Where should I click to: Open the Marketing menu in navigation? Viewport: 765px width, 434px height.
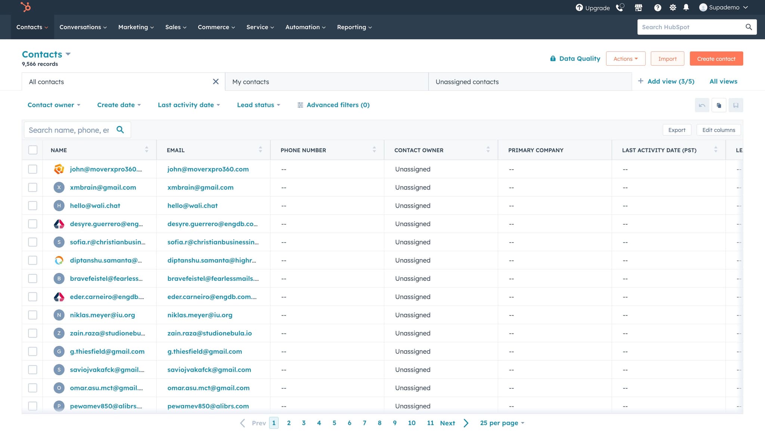click(136, 27)
